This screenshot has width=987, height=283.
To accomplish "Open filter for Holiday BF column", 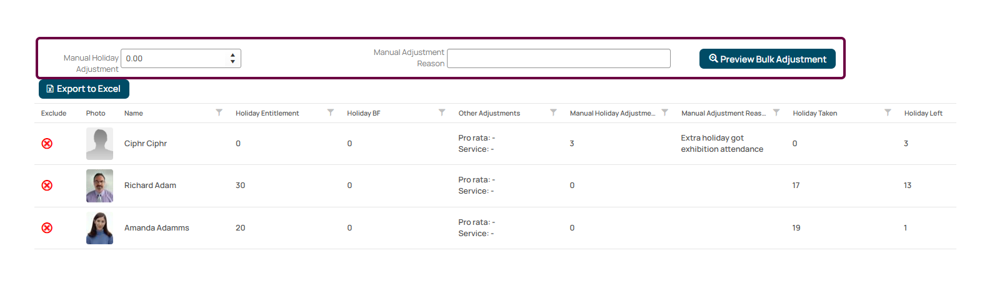I will (442, 112).
